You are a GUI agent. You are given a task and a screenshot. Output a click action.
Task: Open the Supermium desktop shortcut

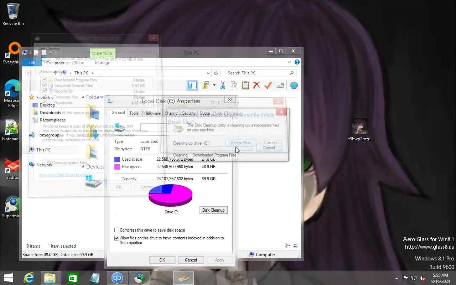[x=12, y=207]
